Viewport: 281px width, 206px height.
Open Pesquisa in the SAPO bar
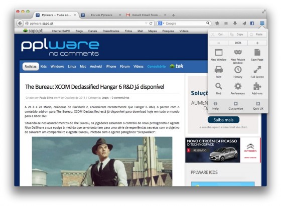point(168,31)
